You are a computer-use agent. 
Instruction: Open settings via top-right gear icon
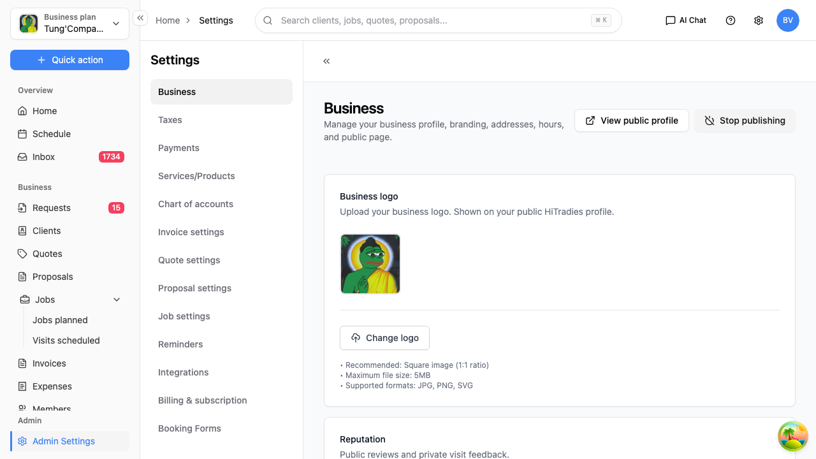pyautogui.click(x=759, y=20)
